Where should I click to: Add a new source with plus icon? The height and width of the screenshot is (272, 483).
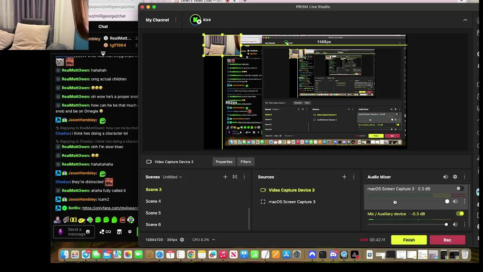(x=344, y=177)
